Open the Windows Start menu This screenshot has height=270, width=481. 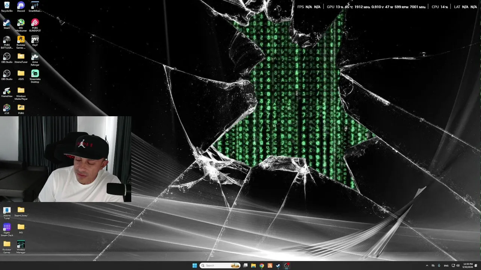195,265
